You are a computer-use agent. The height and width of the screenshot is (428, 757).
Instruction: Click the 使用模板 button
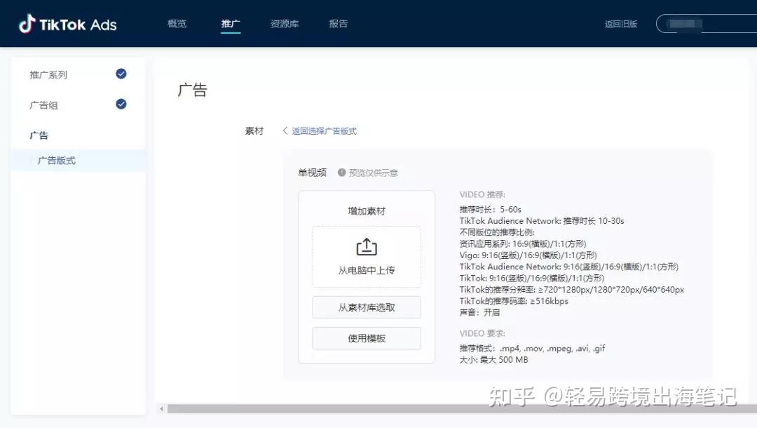(366, 338)
